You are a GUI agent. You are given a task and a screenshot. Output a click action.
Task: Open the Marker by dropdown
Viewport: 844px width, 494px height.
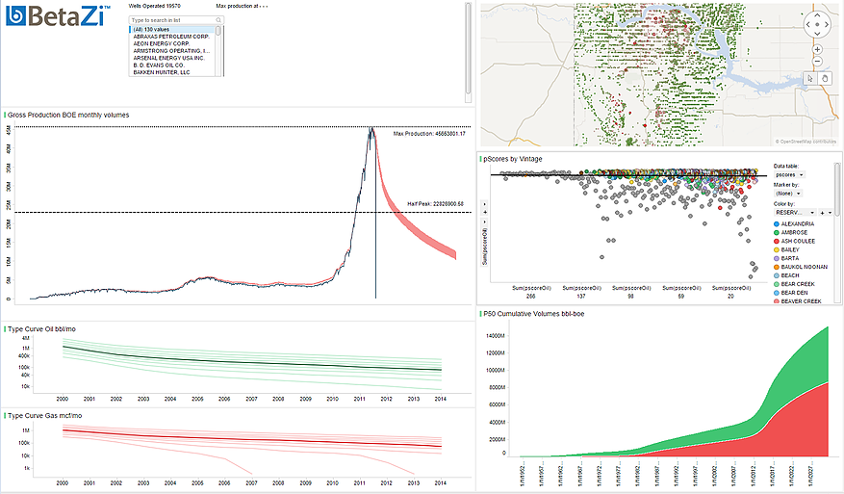tap(788, 194)
